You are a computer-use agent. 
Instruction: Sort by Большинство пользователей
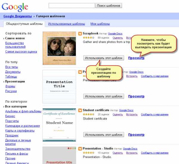click(15, 45)
